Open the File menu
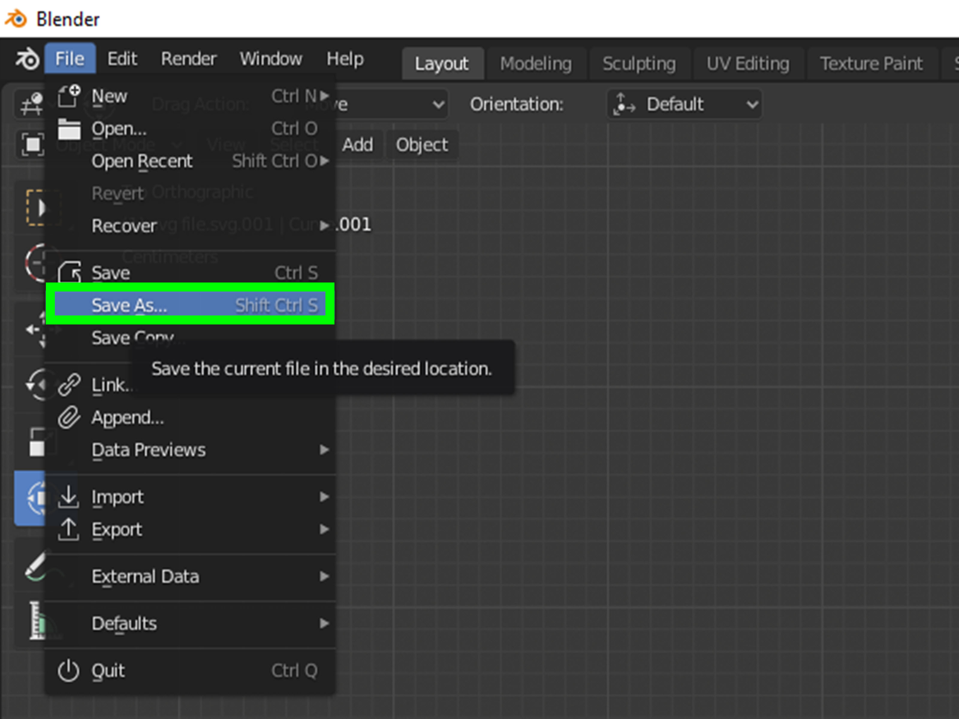Screen dimensions: 959x719 (70, 58)
